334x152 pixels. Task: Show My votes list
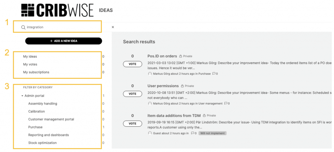(30, 64)
